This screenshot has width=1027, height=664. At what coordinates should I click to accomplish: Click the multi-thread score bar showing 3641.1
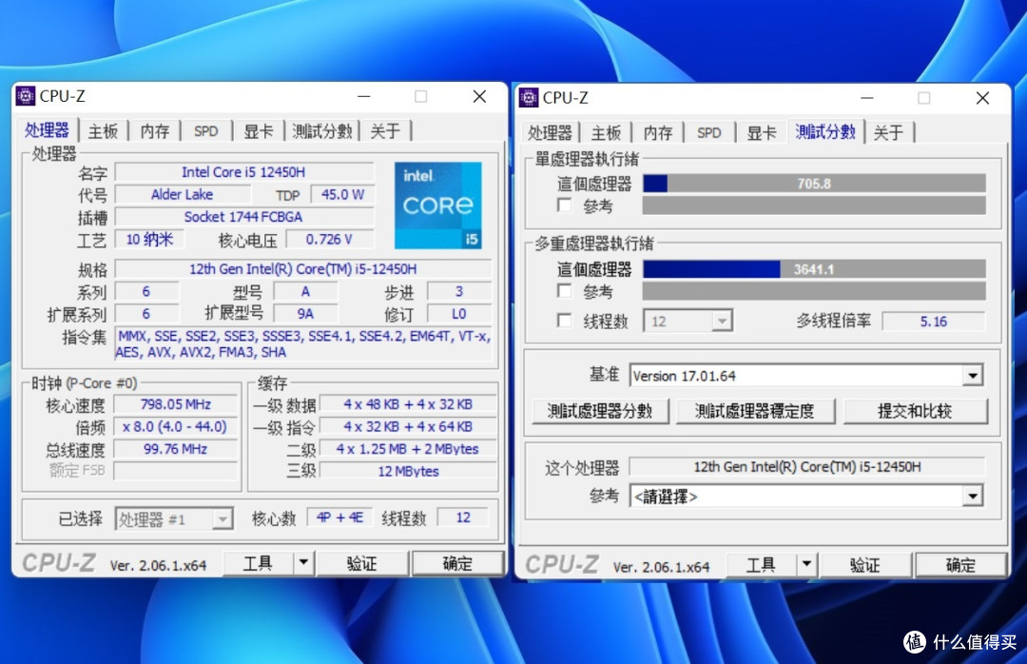(814, 269)
